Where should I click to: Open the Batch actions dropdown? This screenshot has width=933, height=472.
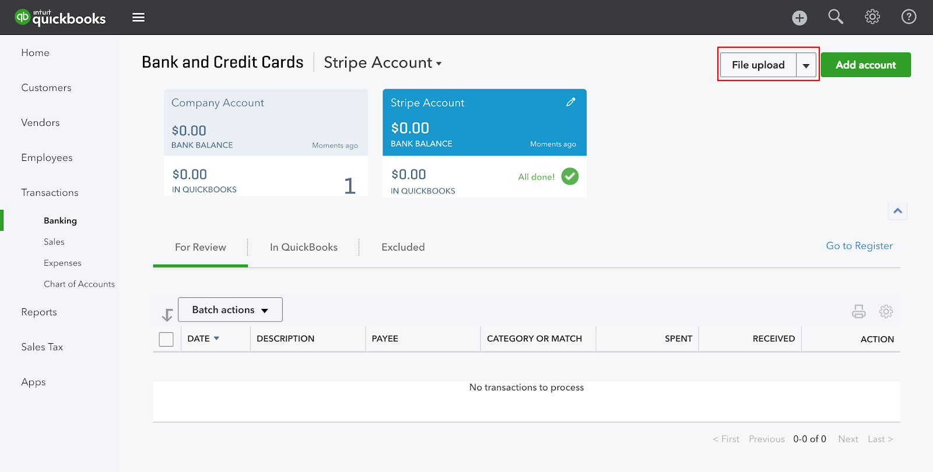tap(230, 309)
